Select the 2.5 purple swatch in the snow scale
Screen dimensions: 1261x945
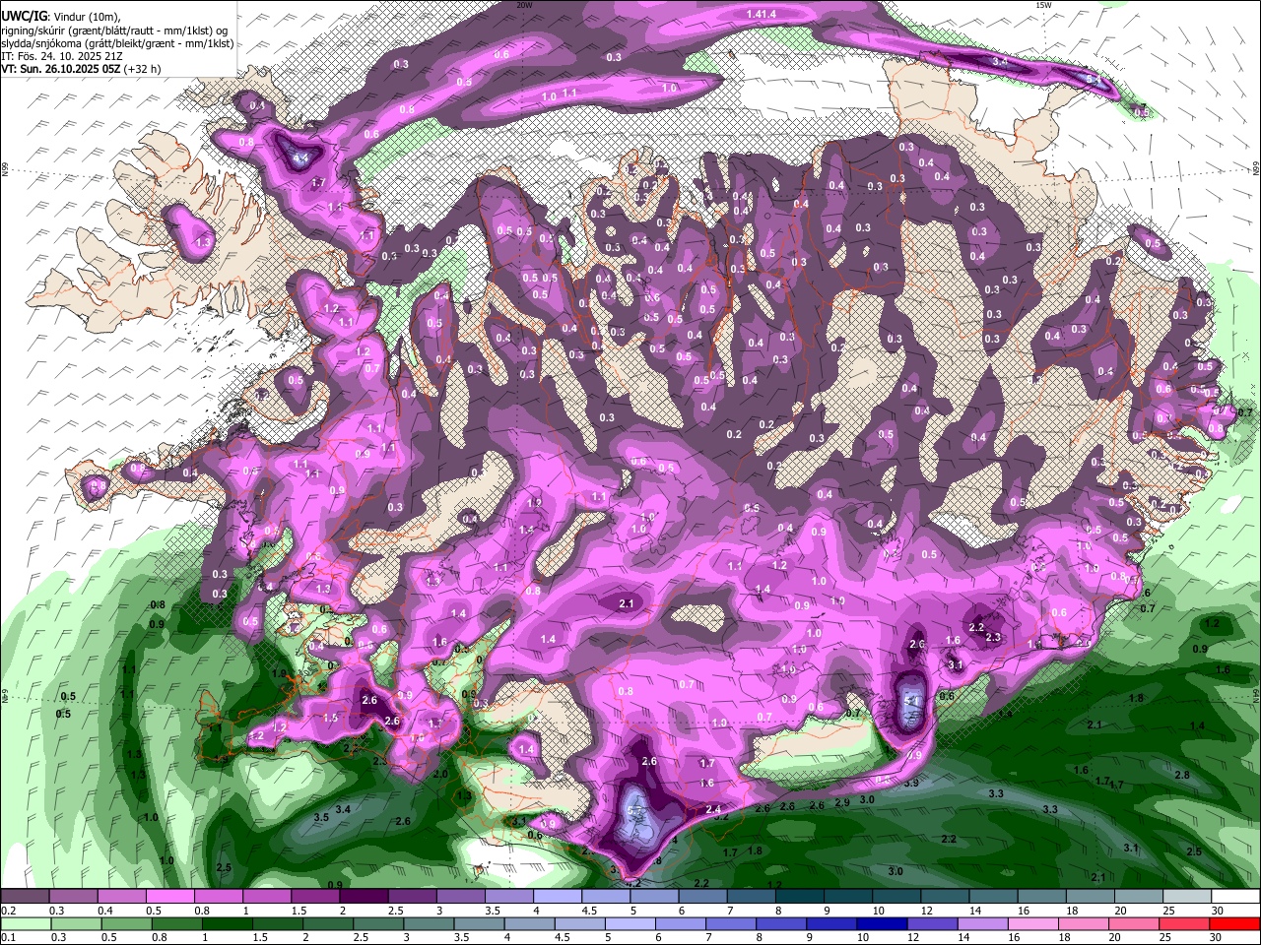[x=412, y=897]
